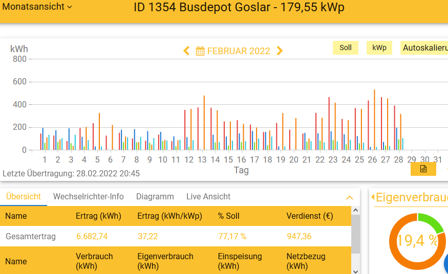
Task: Click the export file code icon button
Action: coord(423,169)
